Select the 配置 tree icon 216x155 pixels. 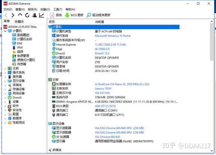click(10, 114)
